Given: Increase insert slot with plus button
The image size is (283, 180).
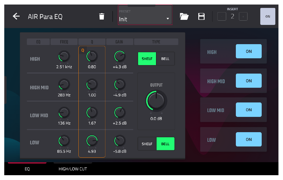Looking at the screenshot, I should click(x=243, y=16).
